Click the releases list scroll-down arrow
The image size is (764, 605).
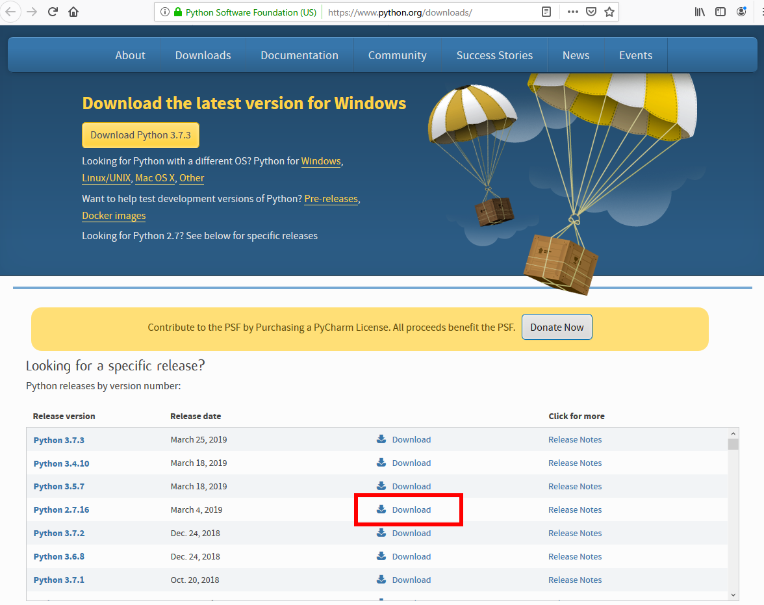tap(733, 595)
